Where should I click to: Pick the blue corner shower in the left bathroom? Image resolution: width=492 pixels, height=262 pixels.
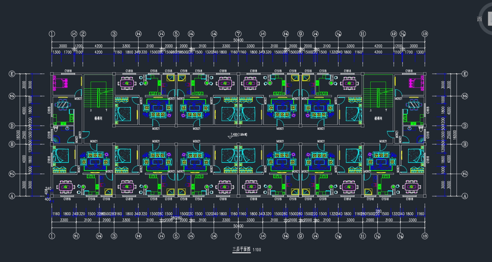tap(56, 140)
